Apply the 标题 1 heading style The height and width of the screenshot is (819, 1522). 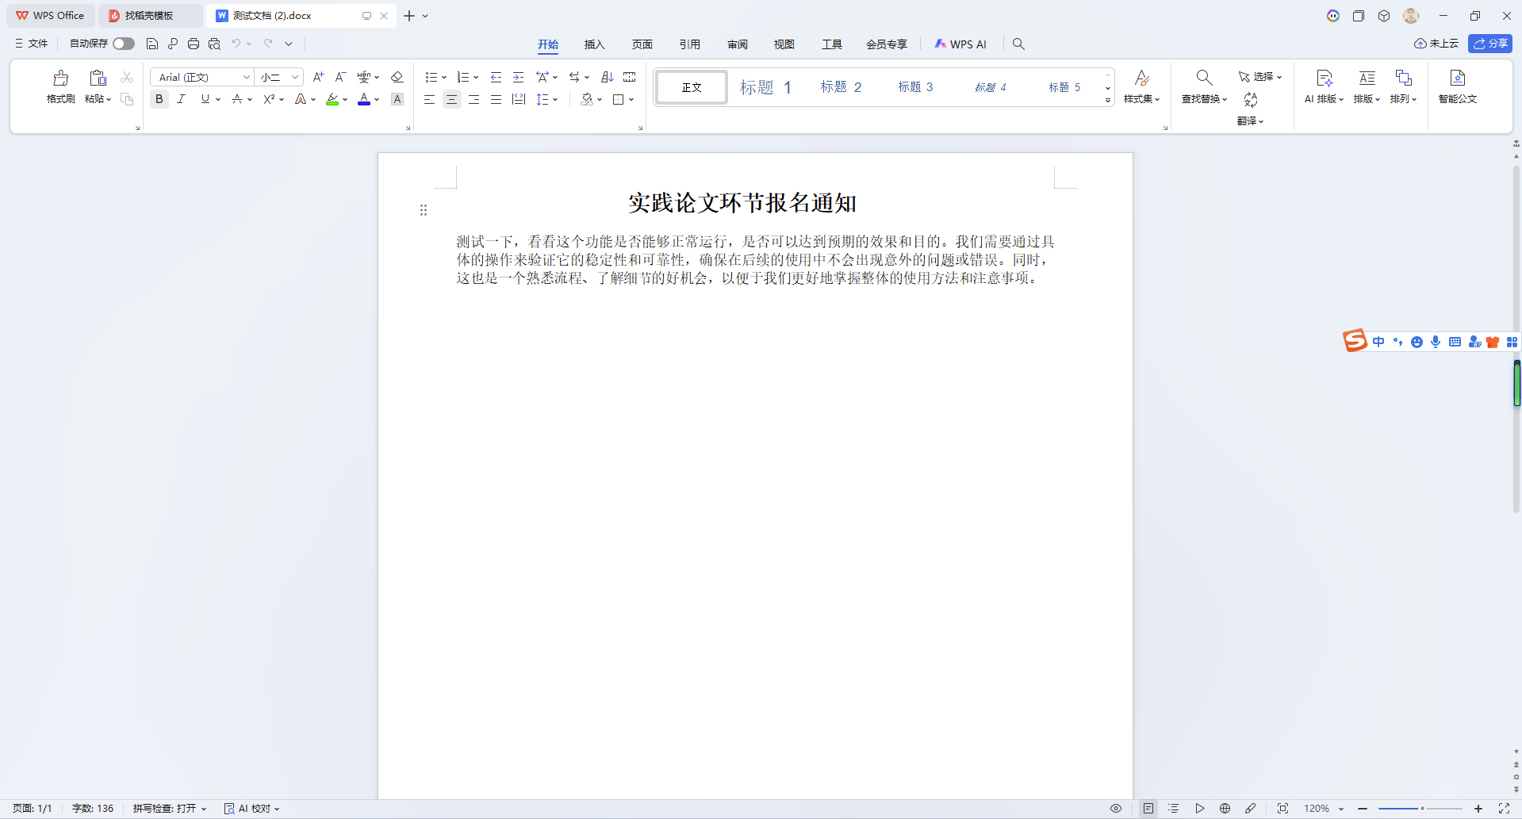tap(765, 87)
